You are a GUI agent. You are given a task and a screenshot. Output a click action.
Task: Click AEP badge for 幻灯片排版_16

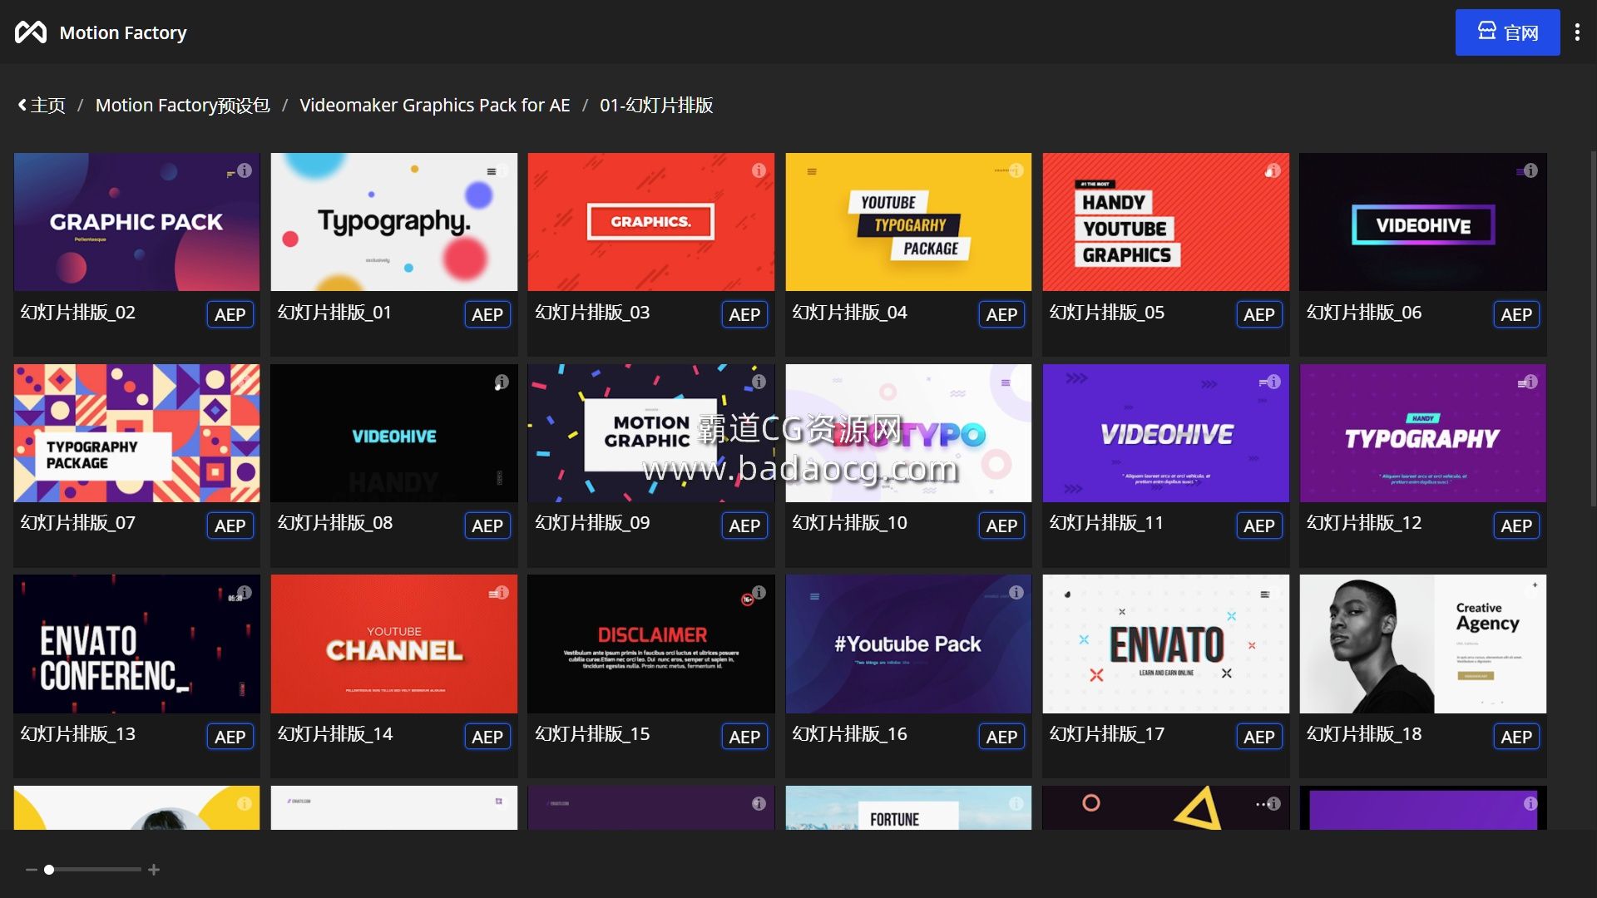tap(1001, 737)
